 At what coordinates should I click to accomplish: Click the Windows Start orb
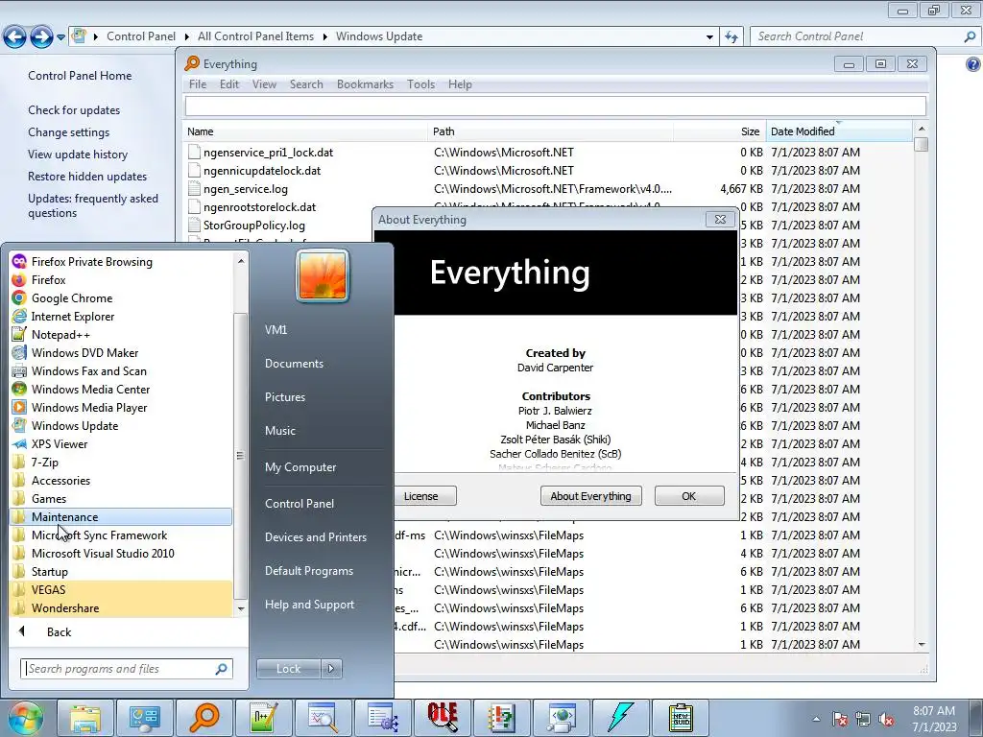(x=26, y=718)
